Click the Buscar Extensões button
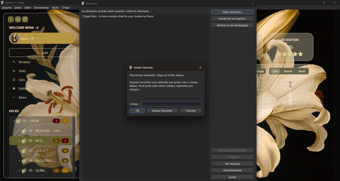340x181 pixels. point(162,111)
